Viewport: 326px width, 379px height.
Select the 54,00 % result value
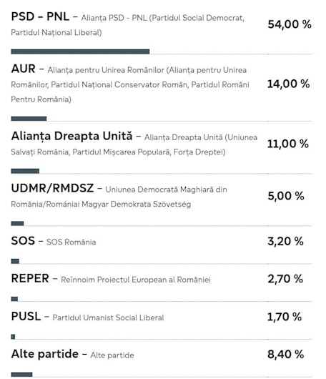(x=290, y=24)
